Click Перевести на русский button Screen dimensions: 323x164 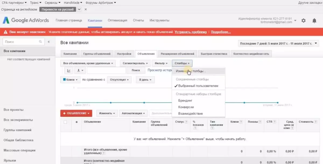pos(58,9)
